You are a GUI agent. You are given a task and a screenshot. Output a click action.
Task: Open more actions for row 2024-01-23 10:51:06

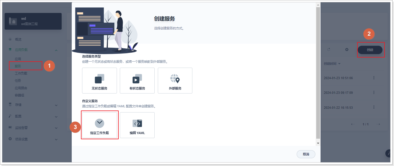click(374, 78)
